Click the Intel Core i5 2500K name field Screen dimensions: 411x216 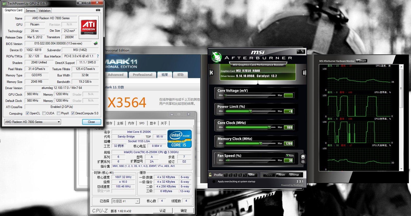point(139,132)
